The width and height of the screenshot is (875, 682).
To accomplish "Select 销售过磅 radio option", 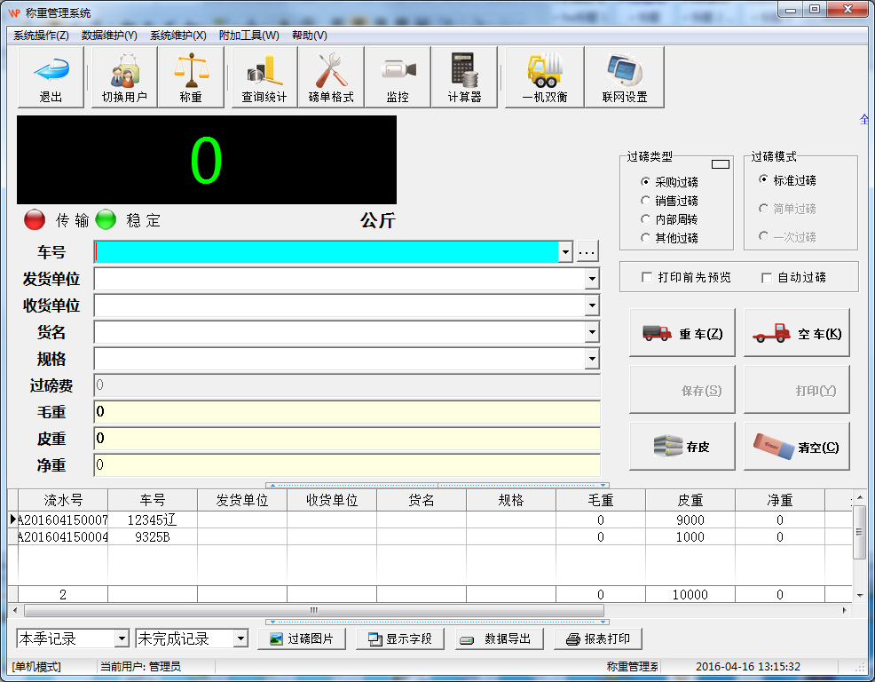I will (x=646, y=201).
